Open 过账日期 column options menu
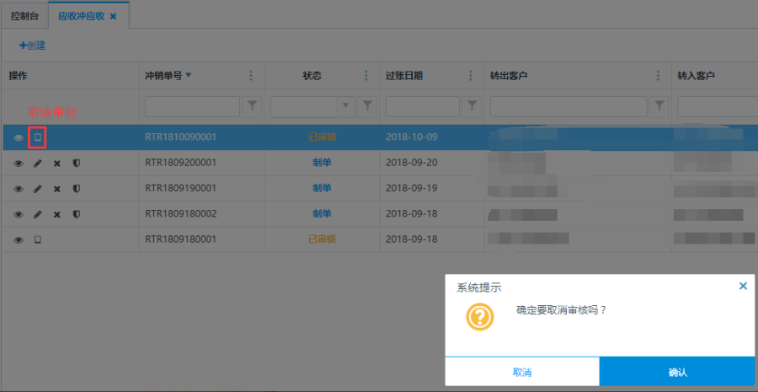758x392 pixels. click(x=471, y=76)
